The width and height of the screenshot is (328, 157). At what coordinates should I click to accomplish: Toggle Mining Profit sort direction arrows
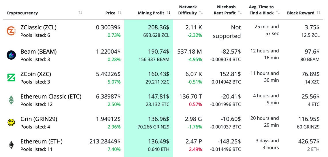click(x=169, y=13)
